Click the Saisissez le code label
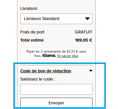This screenshot has height=109, width=118. pyautogui.click(x=38, y=79)
